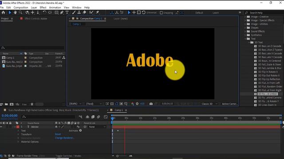Image resolution: width=284 pixels, height=159 pixels.
Task: Hide the Adobe layer with eye icon
Action: (1, 127)
